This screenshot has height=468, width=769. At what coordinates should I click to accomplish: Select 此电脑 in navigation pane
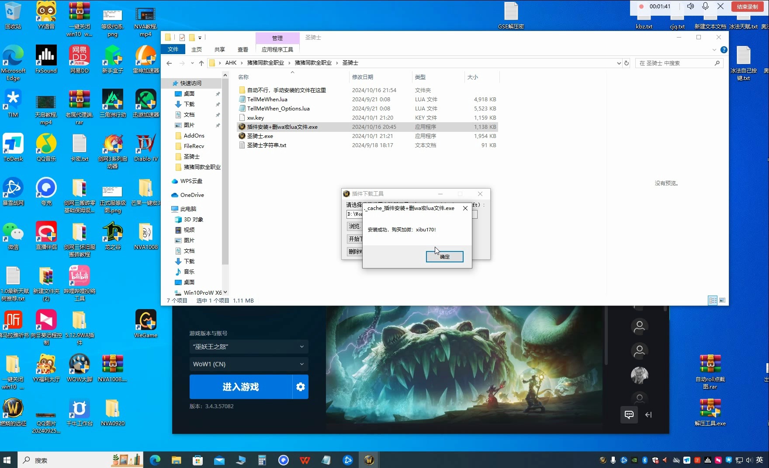click(x=188, y=209)
